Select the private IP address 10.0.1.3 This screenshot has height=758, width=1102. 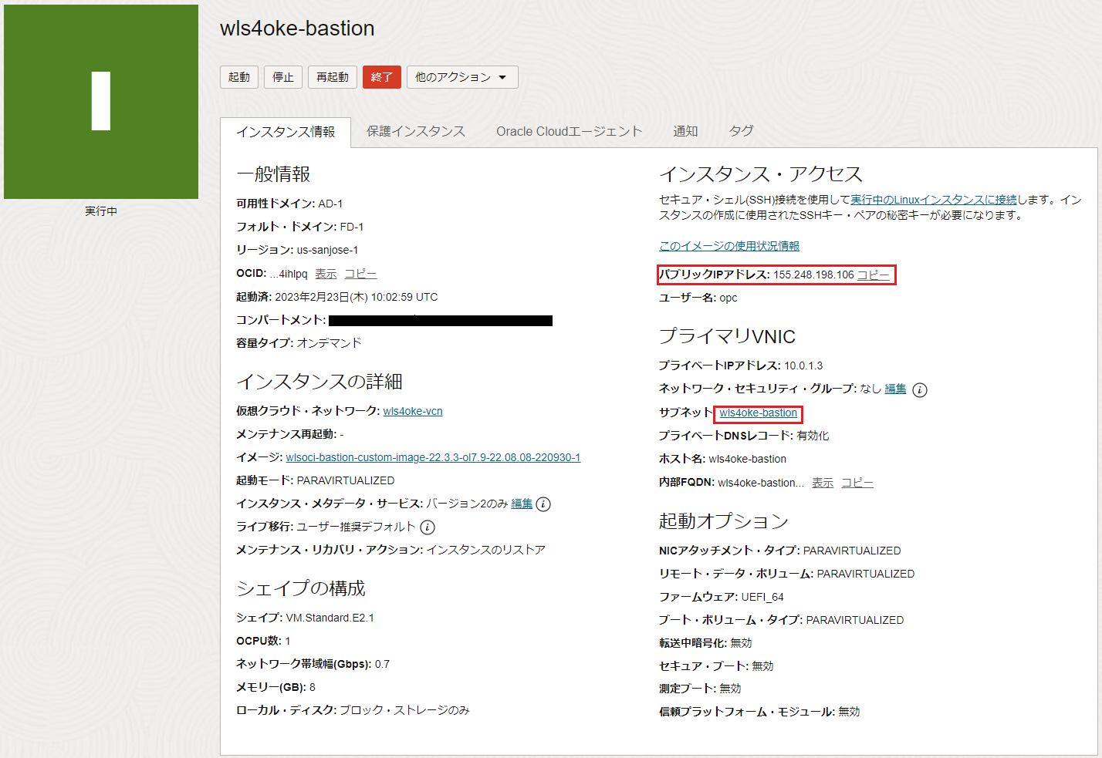point(803,366)
